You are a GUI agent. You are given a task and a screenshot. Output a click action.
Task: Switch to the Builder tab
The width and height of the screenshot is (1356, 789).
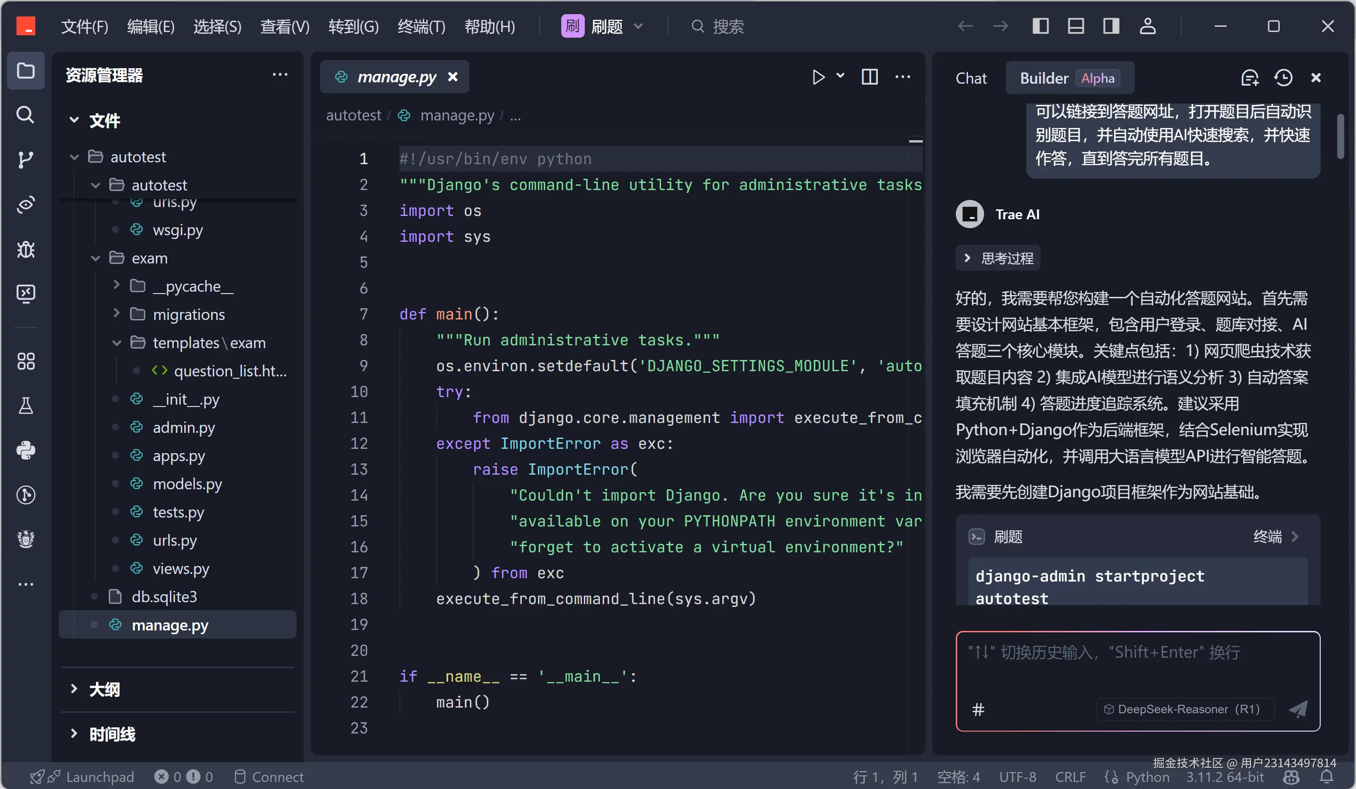[x=1070, y=78]
